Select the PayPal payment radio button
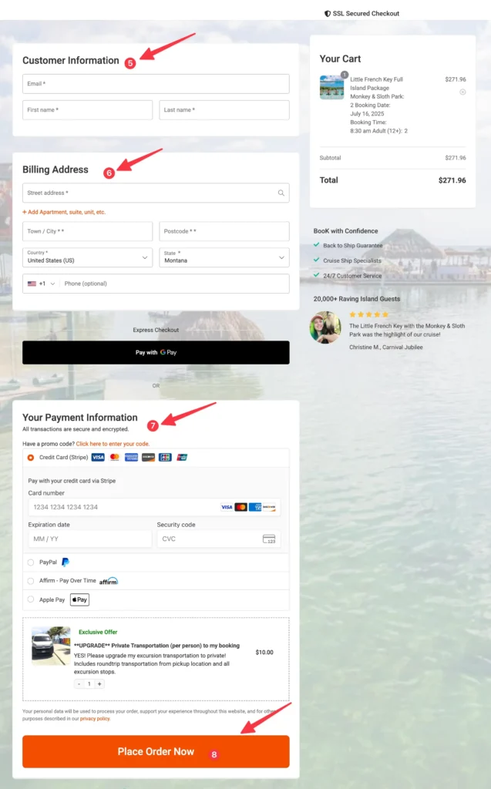491x789 pixels. coord(31,562)
